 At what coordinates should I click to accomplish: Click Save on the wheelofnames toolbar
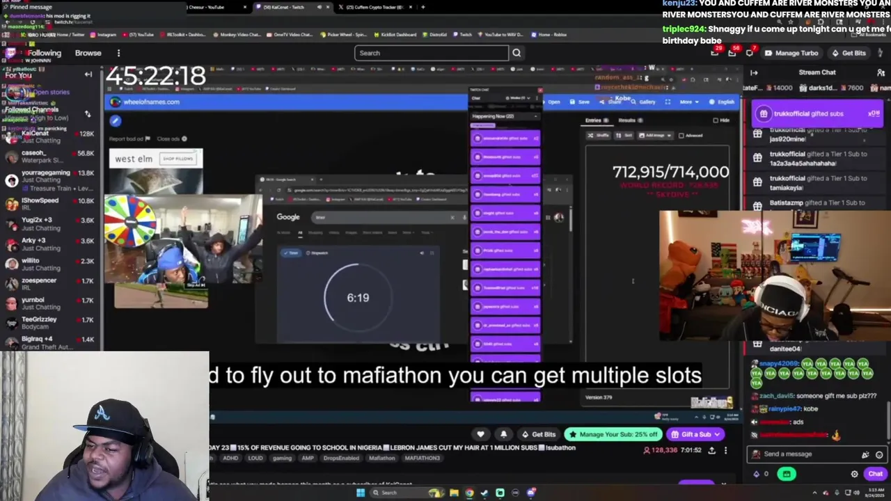coord(581,102)
